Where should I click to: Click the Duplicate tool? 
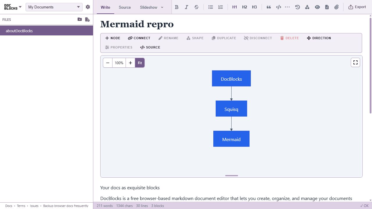(224, 38)
